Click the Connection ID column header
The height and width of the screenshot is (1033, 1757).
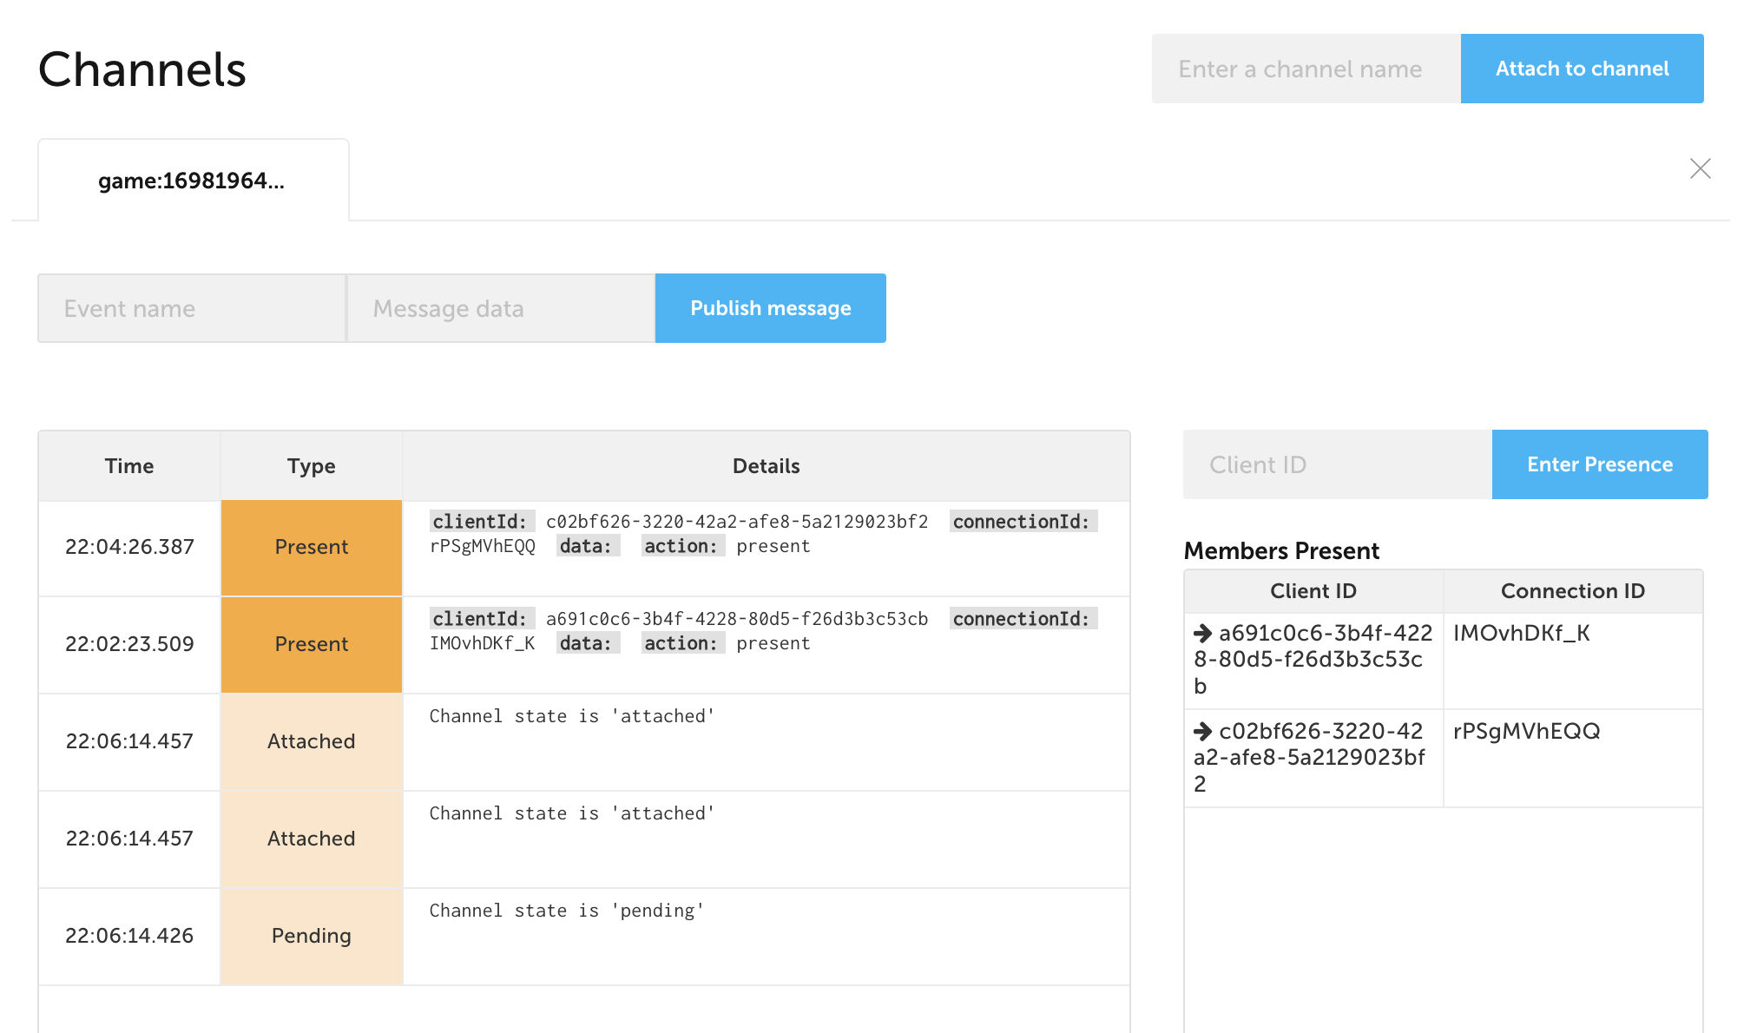click(x=1572, y=591)
